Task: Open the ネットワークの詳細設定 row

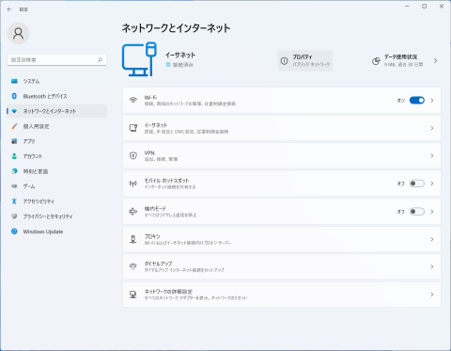Action: (282, 295)
